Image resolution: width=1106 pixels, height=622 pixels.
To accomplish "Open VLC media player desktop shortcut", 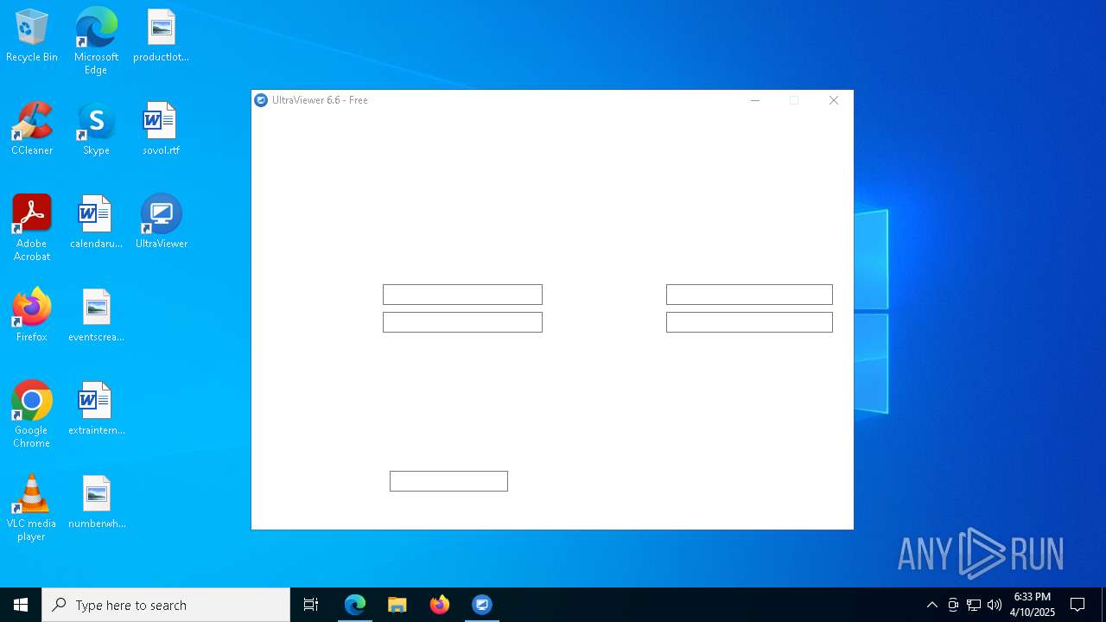I will tap(32, 508).
